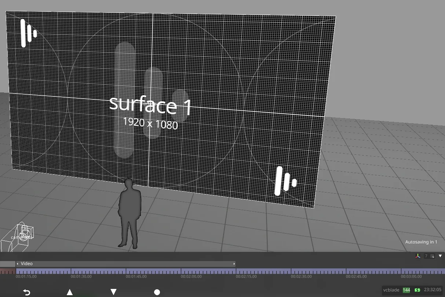Click the white circle record button
Viewport: 445px width, 297px height.
point(157,292)
